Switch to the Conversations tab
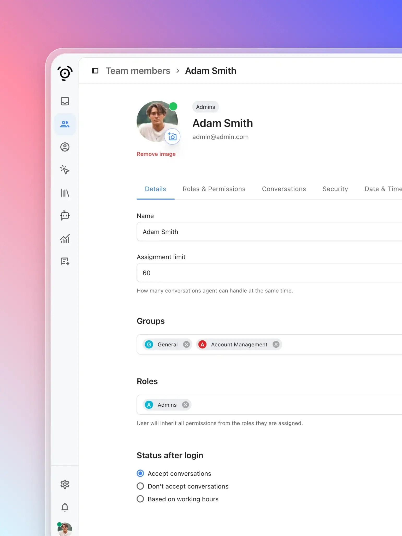 (x=284, y=189)
